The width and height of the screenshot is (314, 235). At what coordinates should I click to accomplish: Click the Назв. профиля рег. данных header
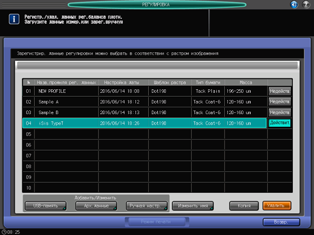(66, 83)
